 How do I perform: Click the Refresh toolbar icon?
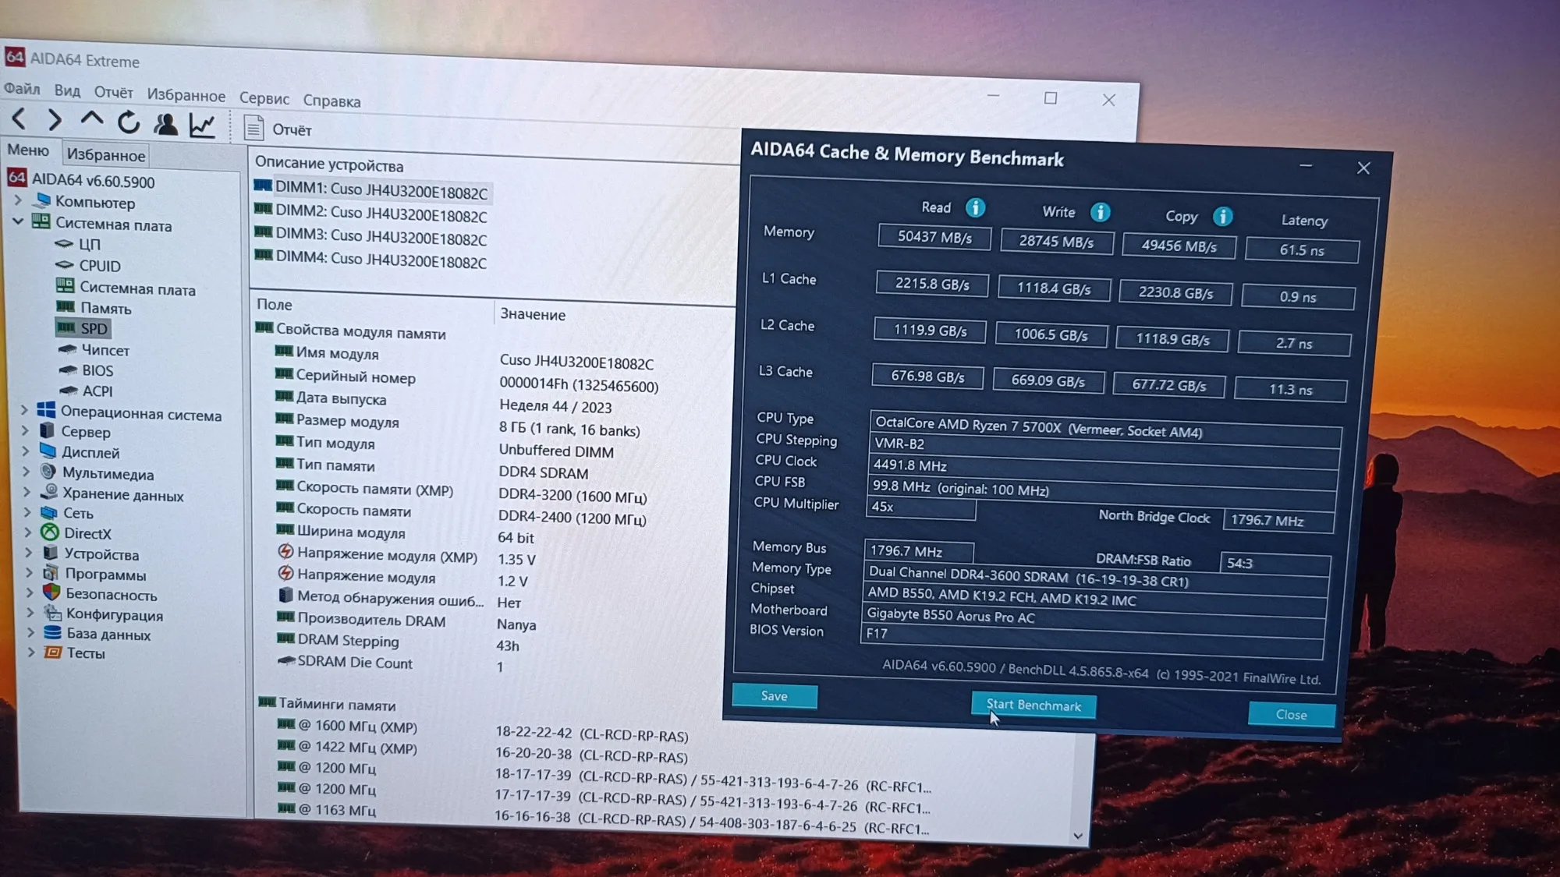coord(129,122)
